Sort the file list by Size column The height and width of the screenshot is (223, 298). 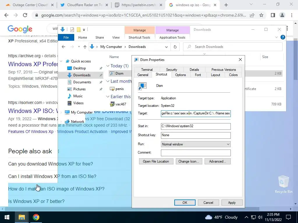pyautogui.click(x=265, y=57)
